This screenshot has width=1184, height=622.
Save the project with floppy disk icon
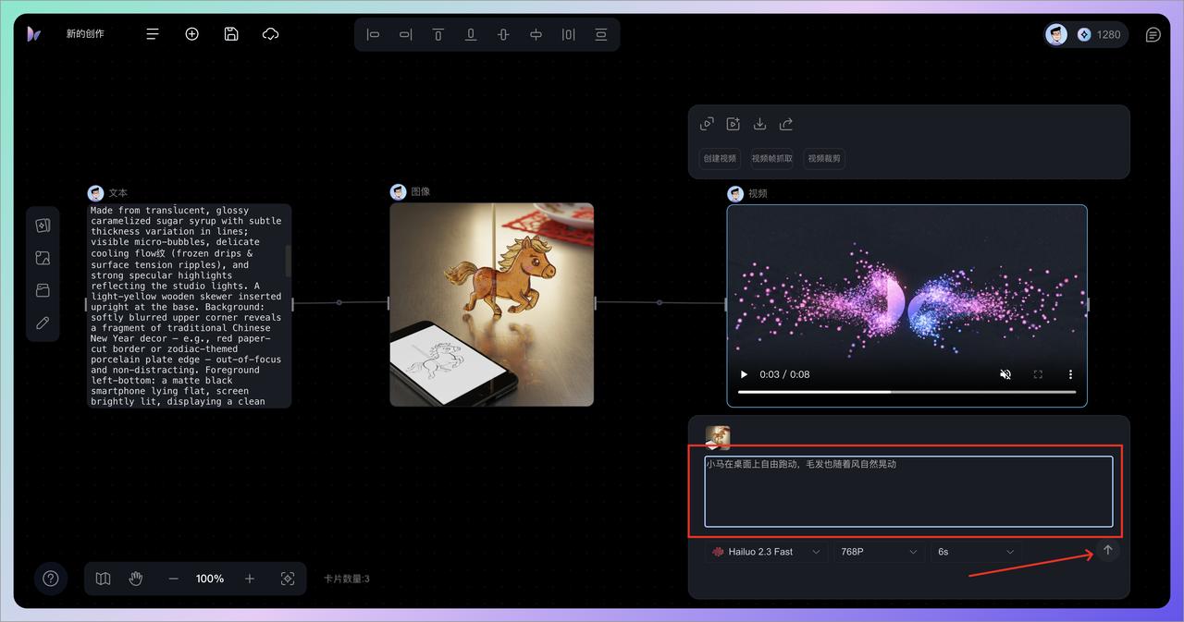pos(231,34)
